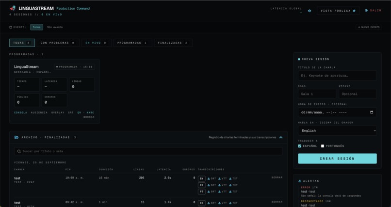Download ES SRT for 09:42 test
Image resolution: width=391 pixels, height=207 pixels.
[212, 203]
